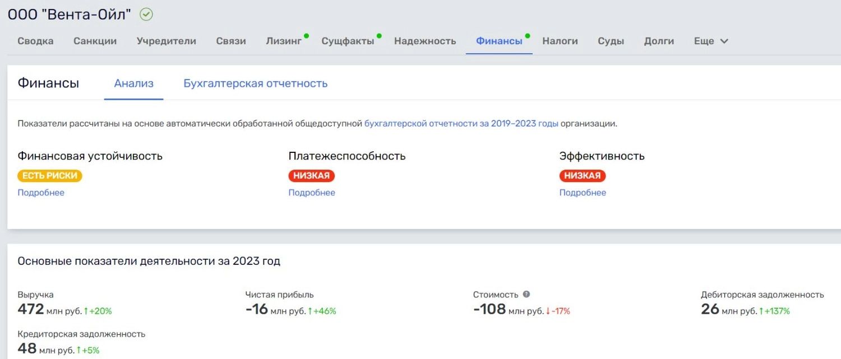Image resolution: width=841 pixels, height=359 pixels.
Task: Click the Кредиторская задолженность label
Action: coord(81,334)
